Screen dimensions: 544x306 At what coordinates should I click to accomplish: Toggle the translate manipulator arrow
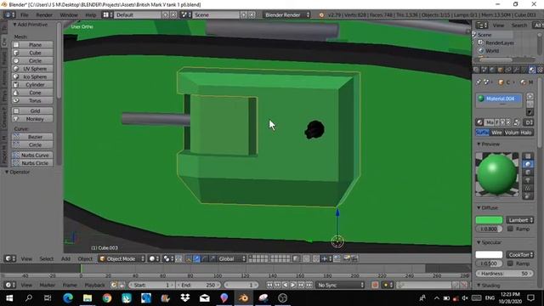click(x=196, y=258)
